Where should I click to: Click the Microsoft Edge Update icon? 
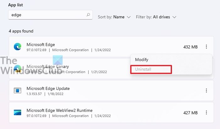17,90
